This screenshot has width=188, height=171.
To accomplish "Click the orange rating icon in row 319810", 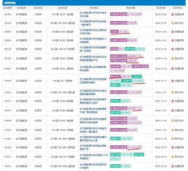I will point(172,92).
